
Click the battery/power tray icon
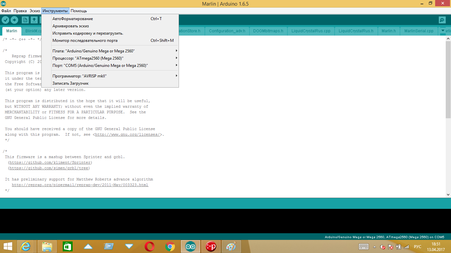click(399, 246)
